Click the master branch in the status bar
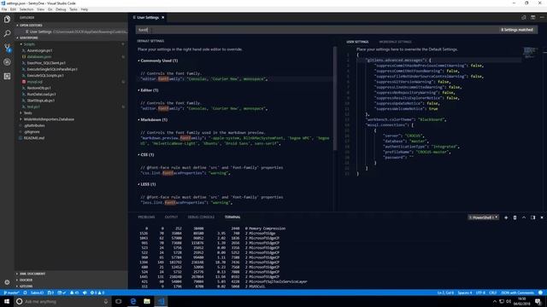The width and height of the screenshot is (547, 307). pyautogui.click(x=11, y=293)
